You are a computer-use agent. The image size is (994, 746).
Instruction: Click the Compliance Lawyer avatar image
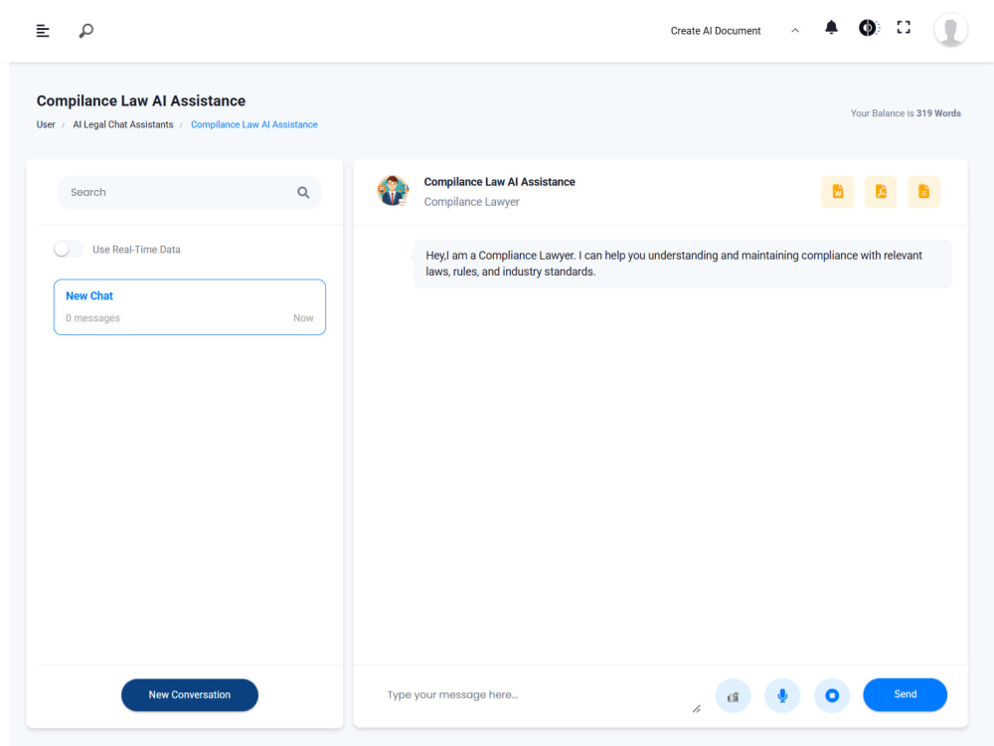click(393, 191)
